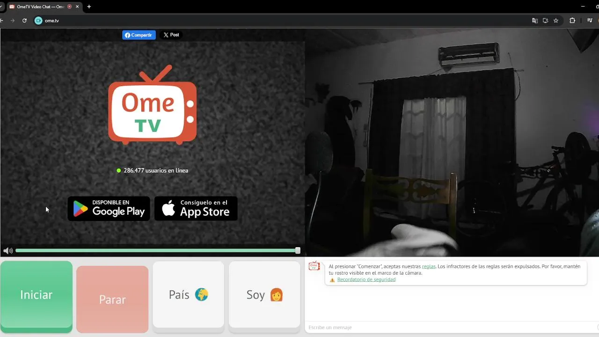This screenshot has height=337, width=599.
Task: Click the OmeTV logo in the center
Action: [x=153, y=105]
